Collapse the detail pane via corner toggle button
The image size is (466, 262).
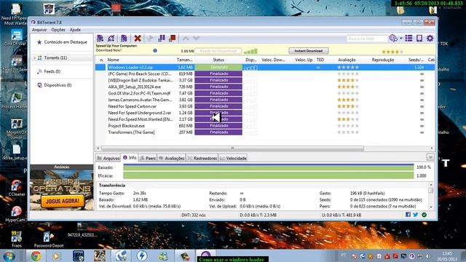click(x=430, y=157)
